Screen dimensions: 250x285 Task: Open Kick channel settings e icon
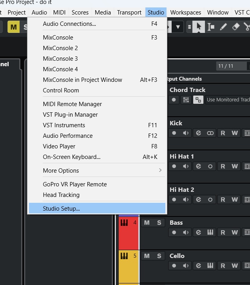(199, 133)
